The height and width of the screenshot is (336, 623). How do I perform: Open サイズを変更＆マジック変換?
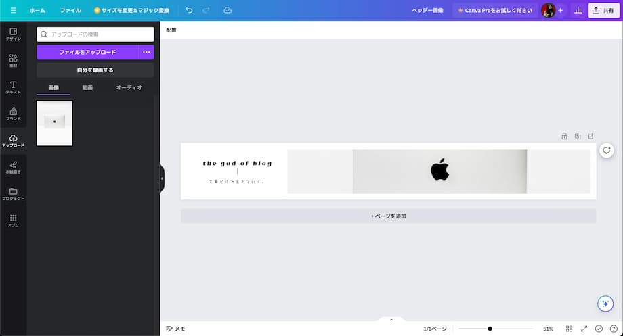131,10
